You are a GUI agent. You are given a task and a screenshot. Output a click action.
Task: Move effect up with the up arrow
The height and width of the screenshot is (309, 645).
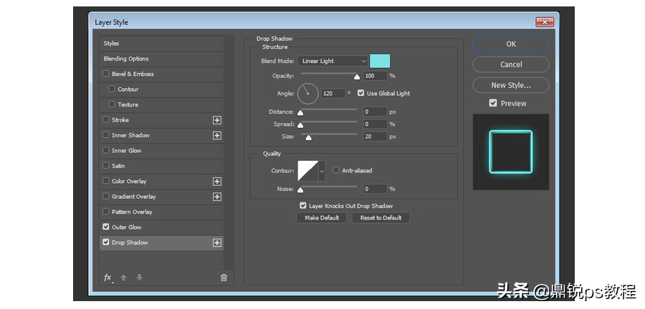(123, 278)
